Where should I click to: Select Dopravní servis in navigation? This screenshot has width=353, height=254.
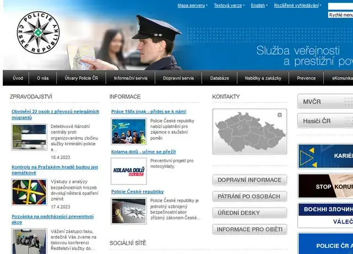[x=178, y=78]
